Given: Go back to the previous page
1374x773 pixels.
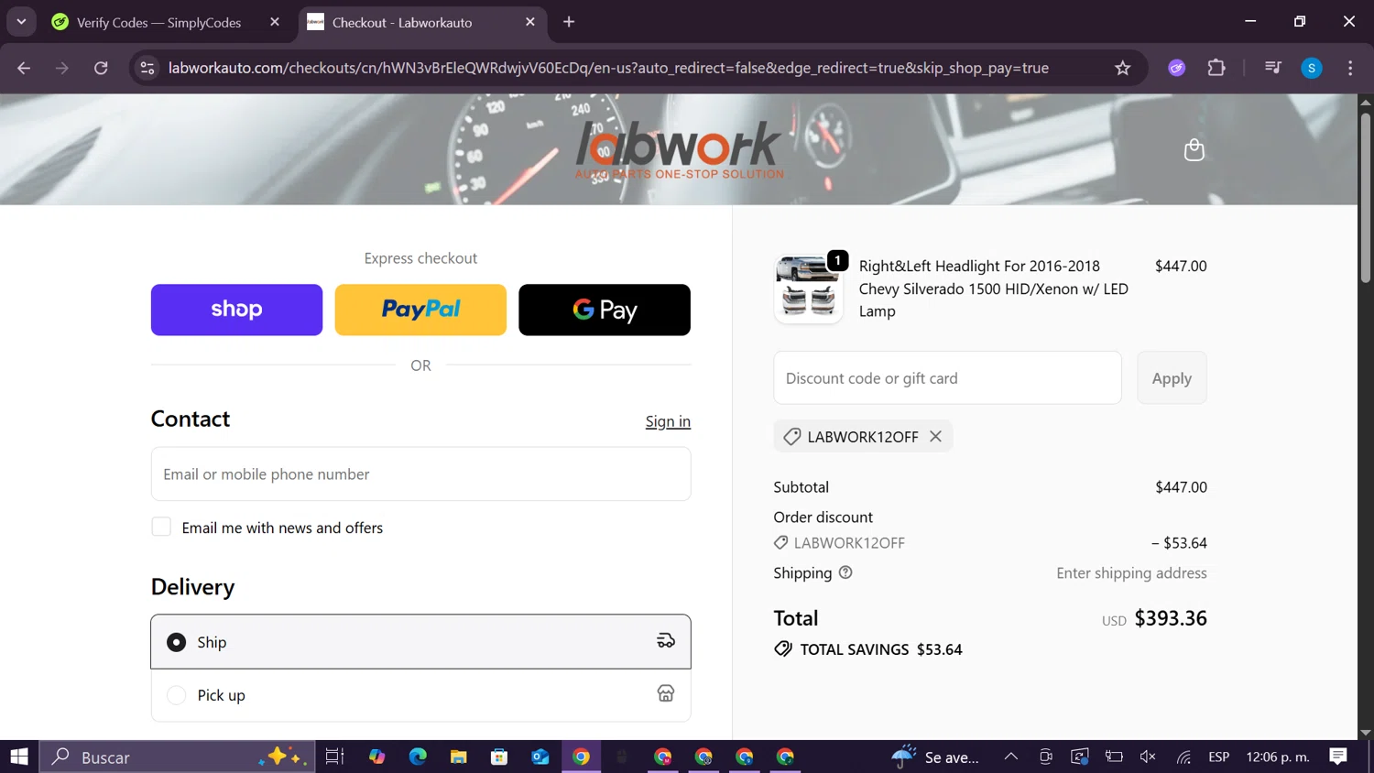Looking at the screenshot, I should tap(24, 68).
